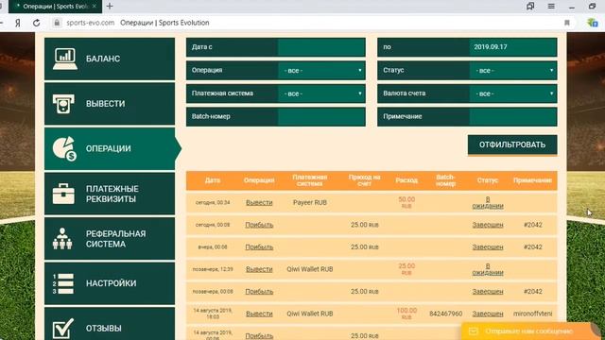Open a new browser tab
The width and height of the screenshot is (605, 340).
click(x=110, y=7)
